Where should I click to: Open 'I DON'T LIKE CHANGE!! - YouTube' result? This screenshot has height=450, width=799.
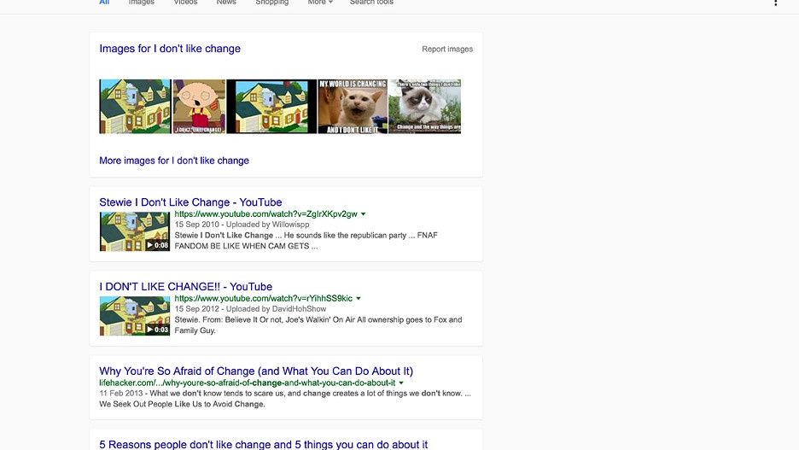[x=186, y=287]
